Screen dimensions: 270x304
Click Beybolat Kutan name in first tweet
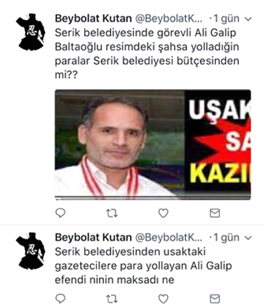[94, 19]
